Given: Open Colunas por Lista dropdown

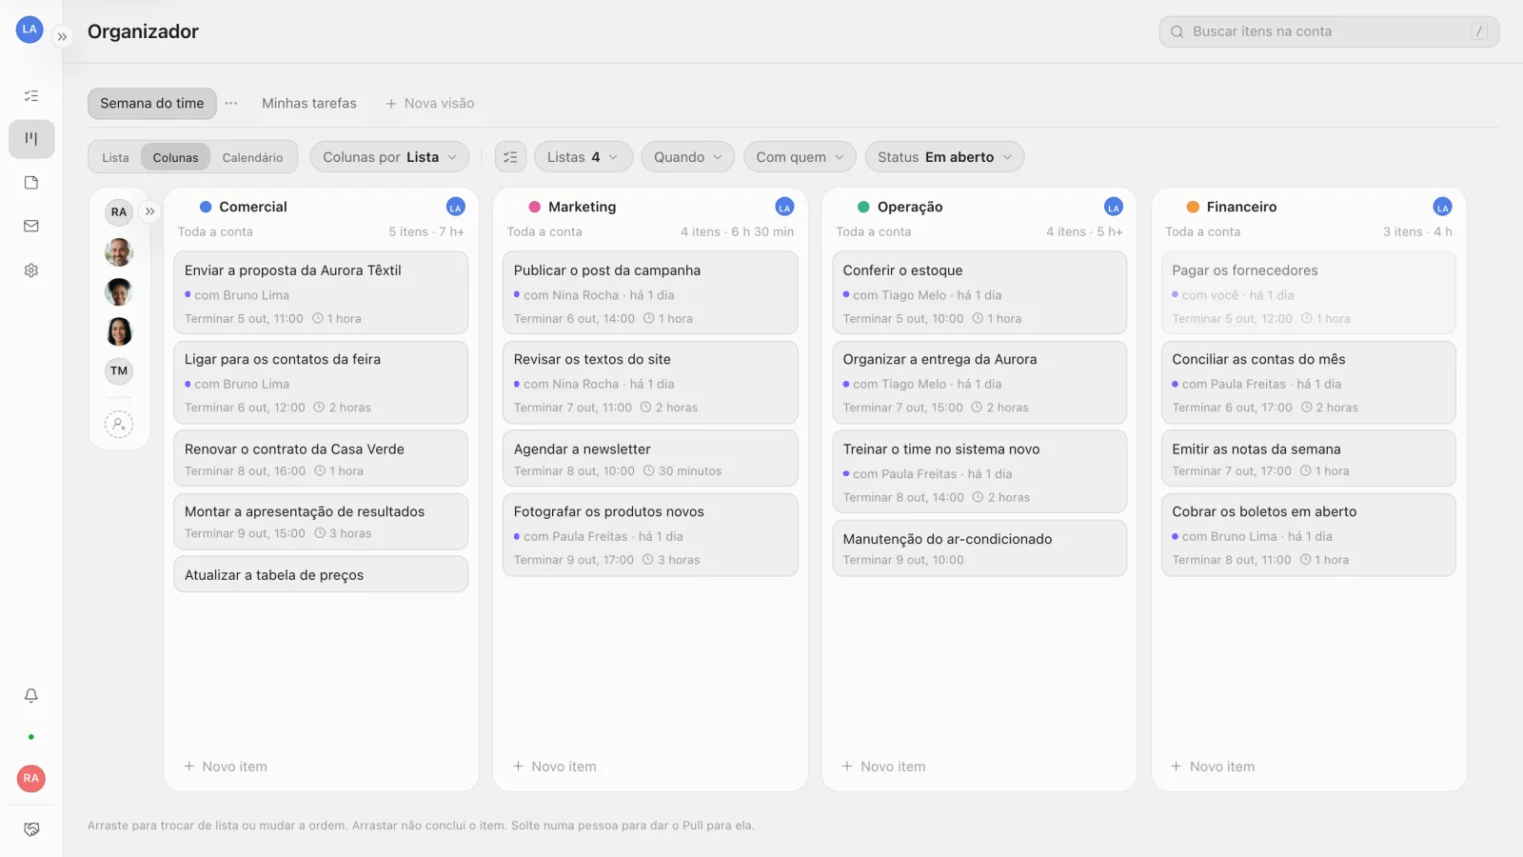Looking at the screenshot, I should 389,157.
